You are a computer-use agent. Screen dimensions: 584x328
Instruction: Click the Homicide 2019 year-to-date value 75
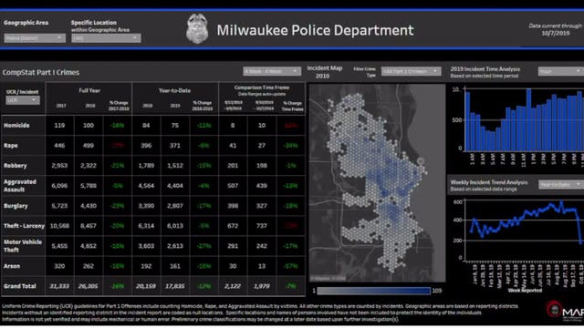(x=175, y=126)
